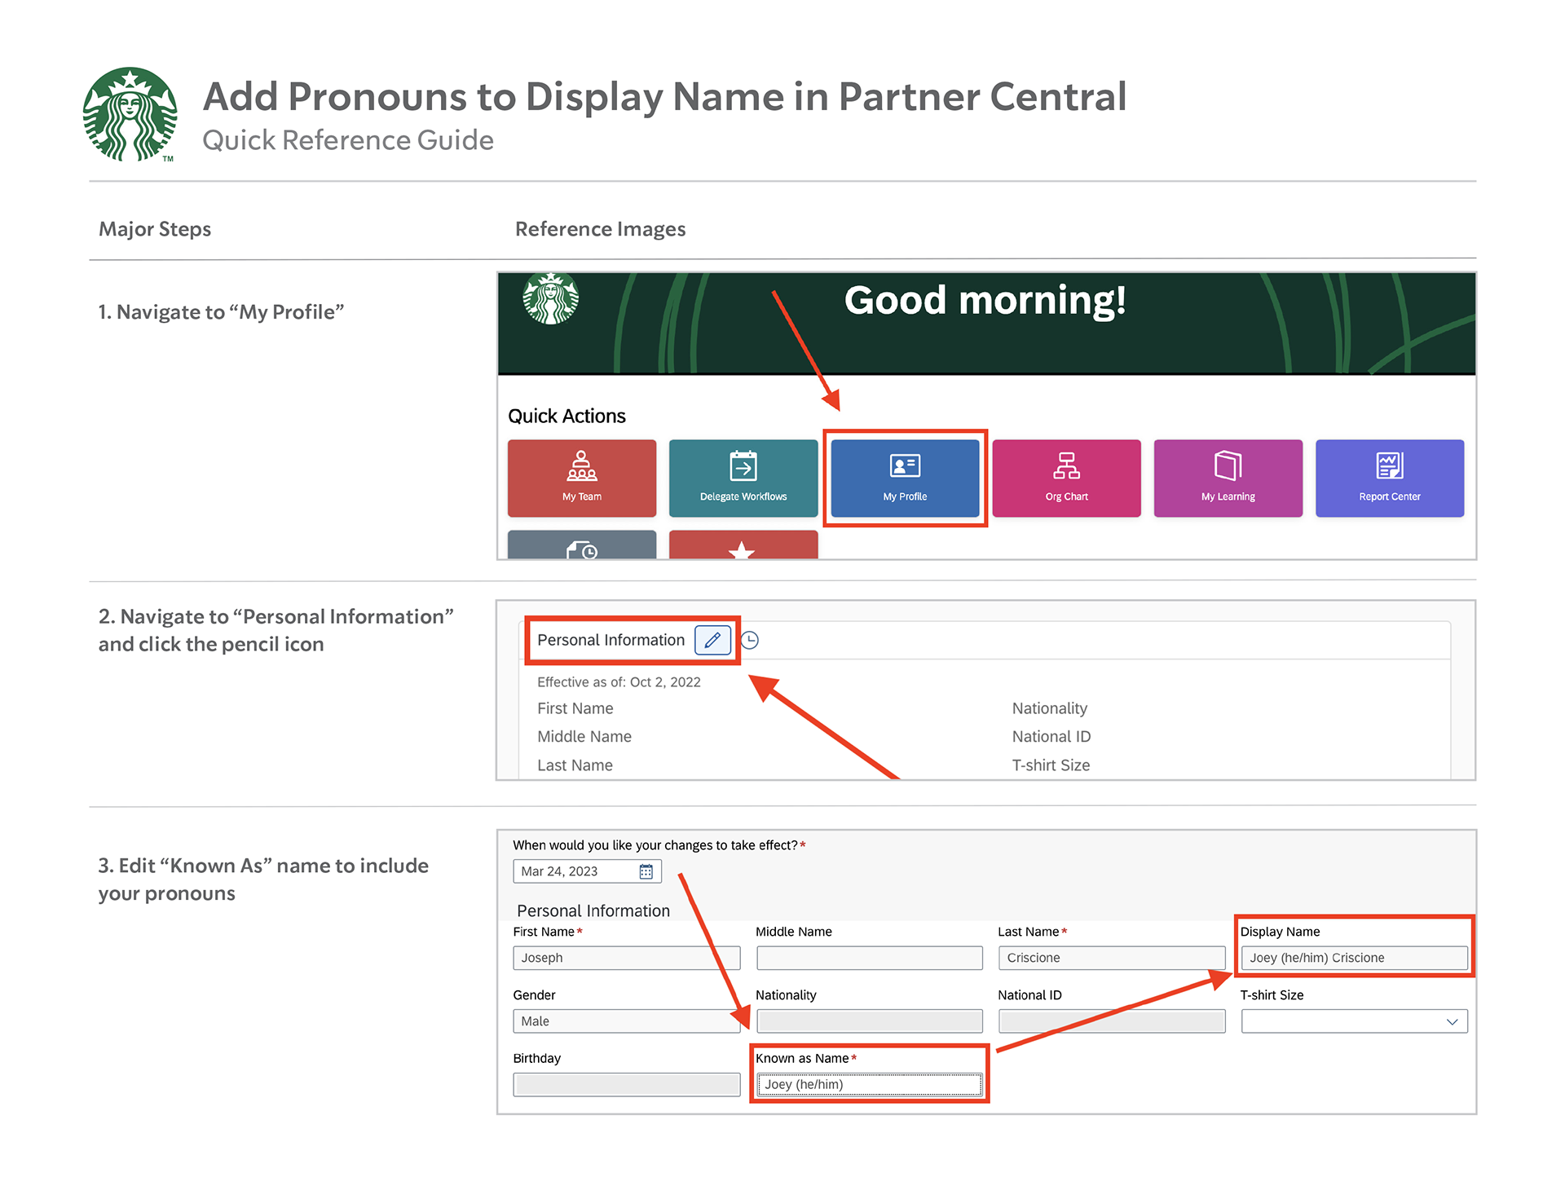Click 'When would you like your changes to take effect?'
The image size is (1565, 1186).
(x=655, y=845)
